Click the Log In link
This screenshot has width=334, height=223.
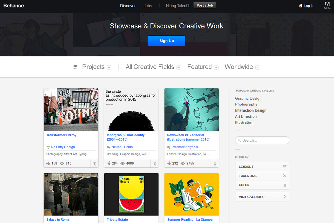point(309,6)
